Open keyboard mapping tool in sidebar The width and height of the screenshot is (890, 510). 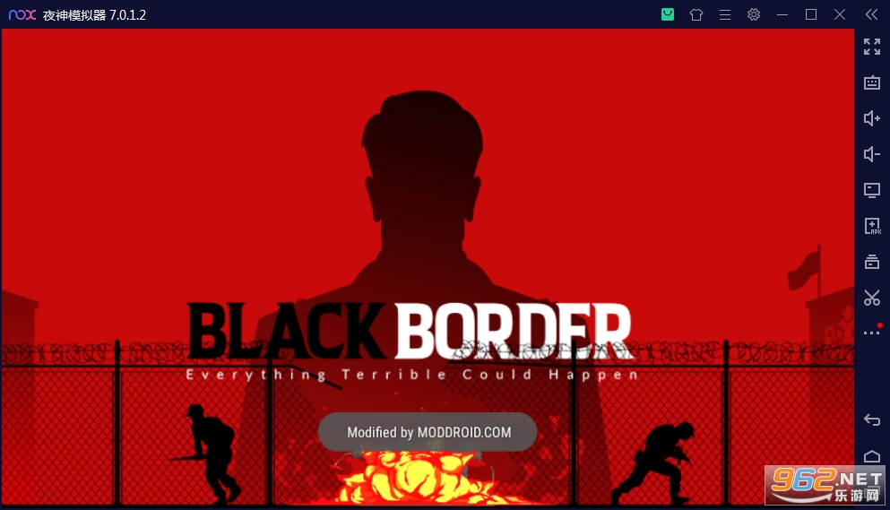pos(872,83)
